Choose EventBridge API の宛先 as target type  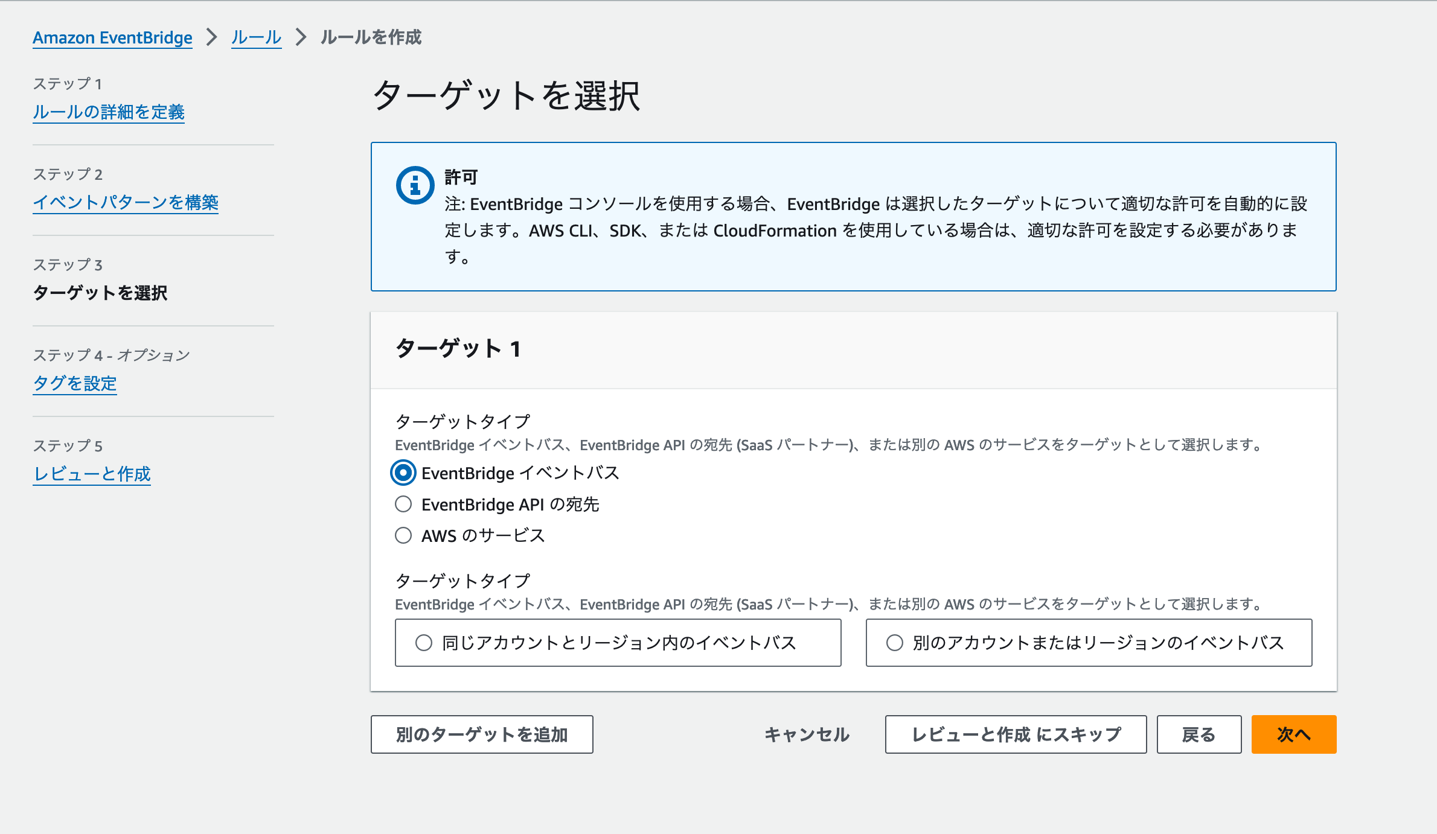[403, 505]
